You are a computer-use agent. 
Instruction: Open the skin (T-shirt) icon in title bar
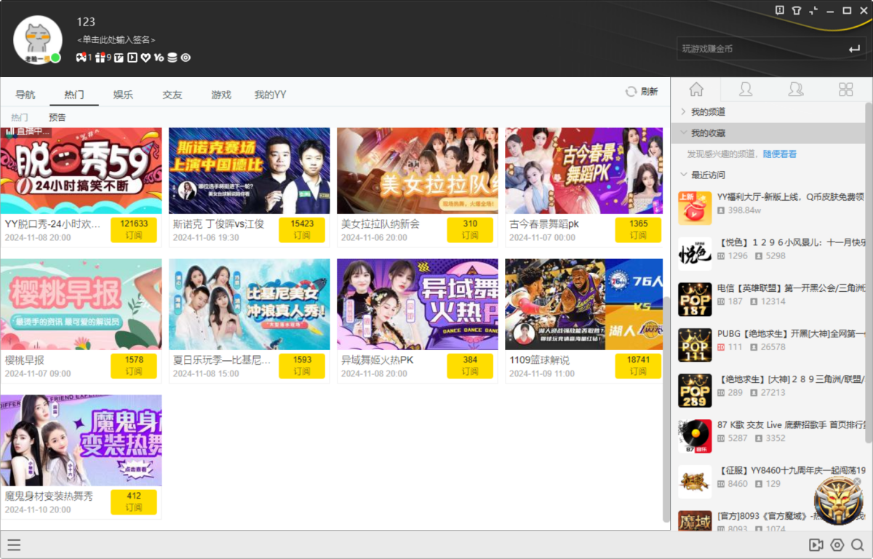(797, 10)
